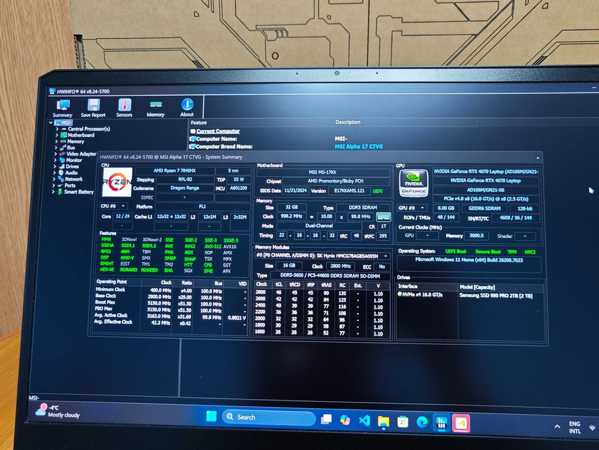The height and width of the screenshot is (450, 599).
Task: Show hidden tray icons chevron
Action: click(x=557, y=426)
